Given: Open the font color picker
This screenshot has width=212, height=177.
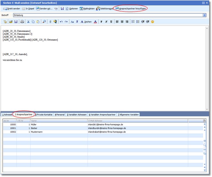Looking at the screenshot, I should tap(95, 22).
